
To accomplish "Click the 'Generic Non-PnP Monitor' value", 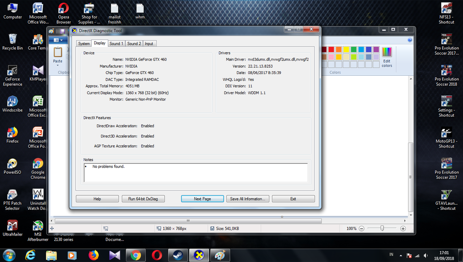I will coord(146,99).
